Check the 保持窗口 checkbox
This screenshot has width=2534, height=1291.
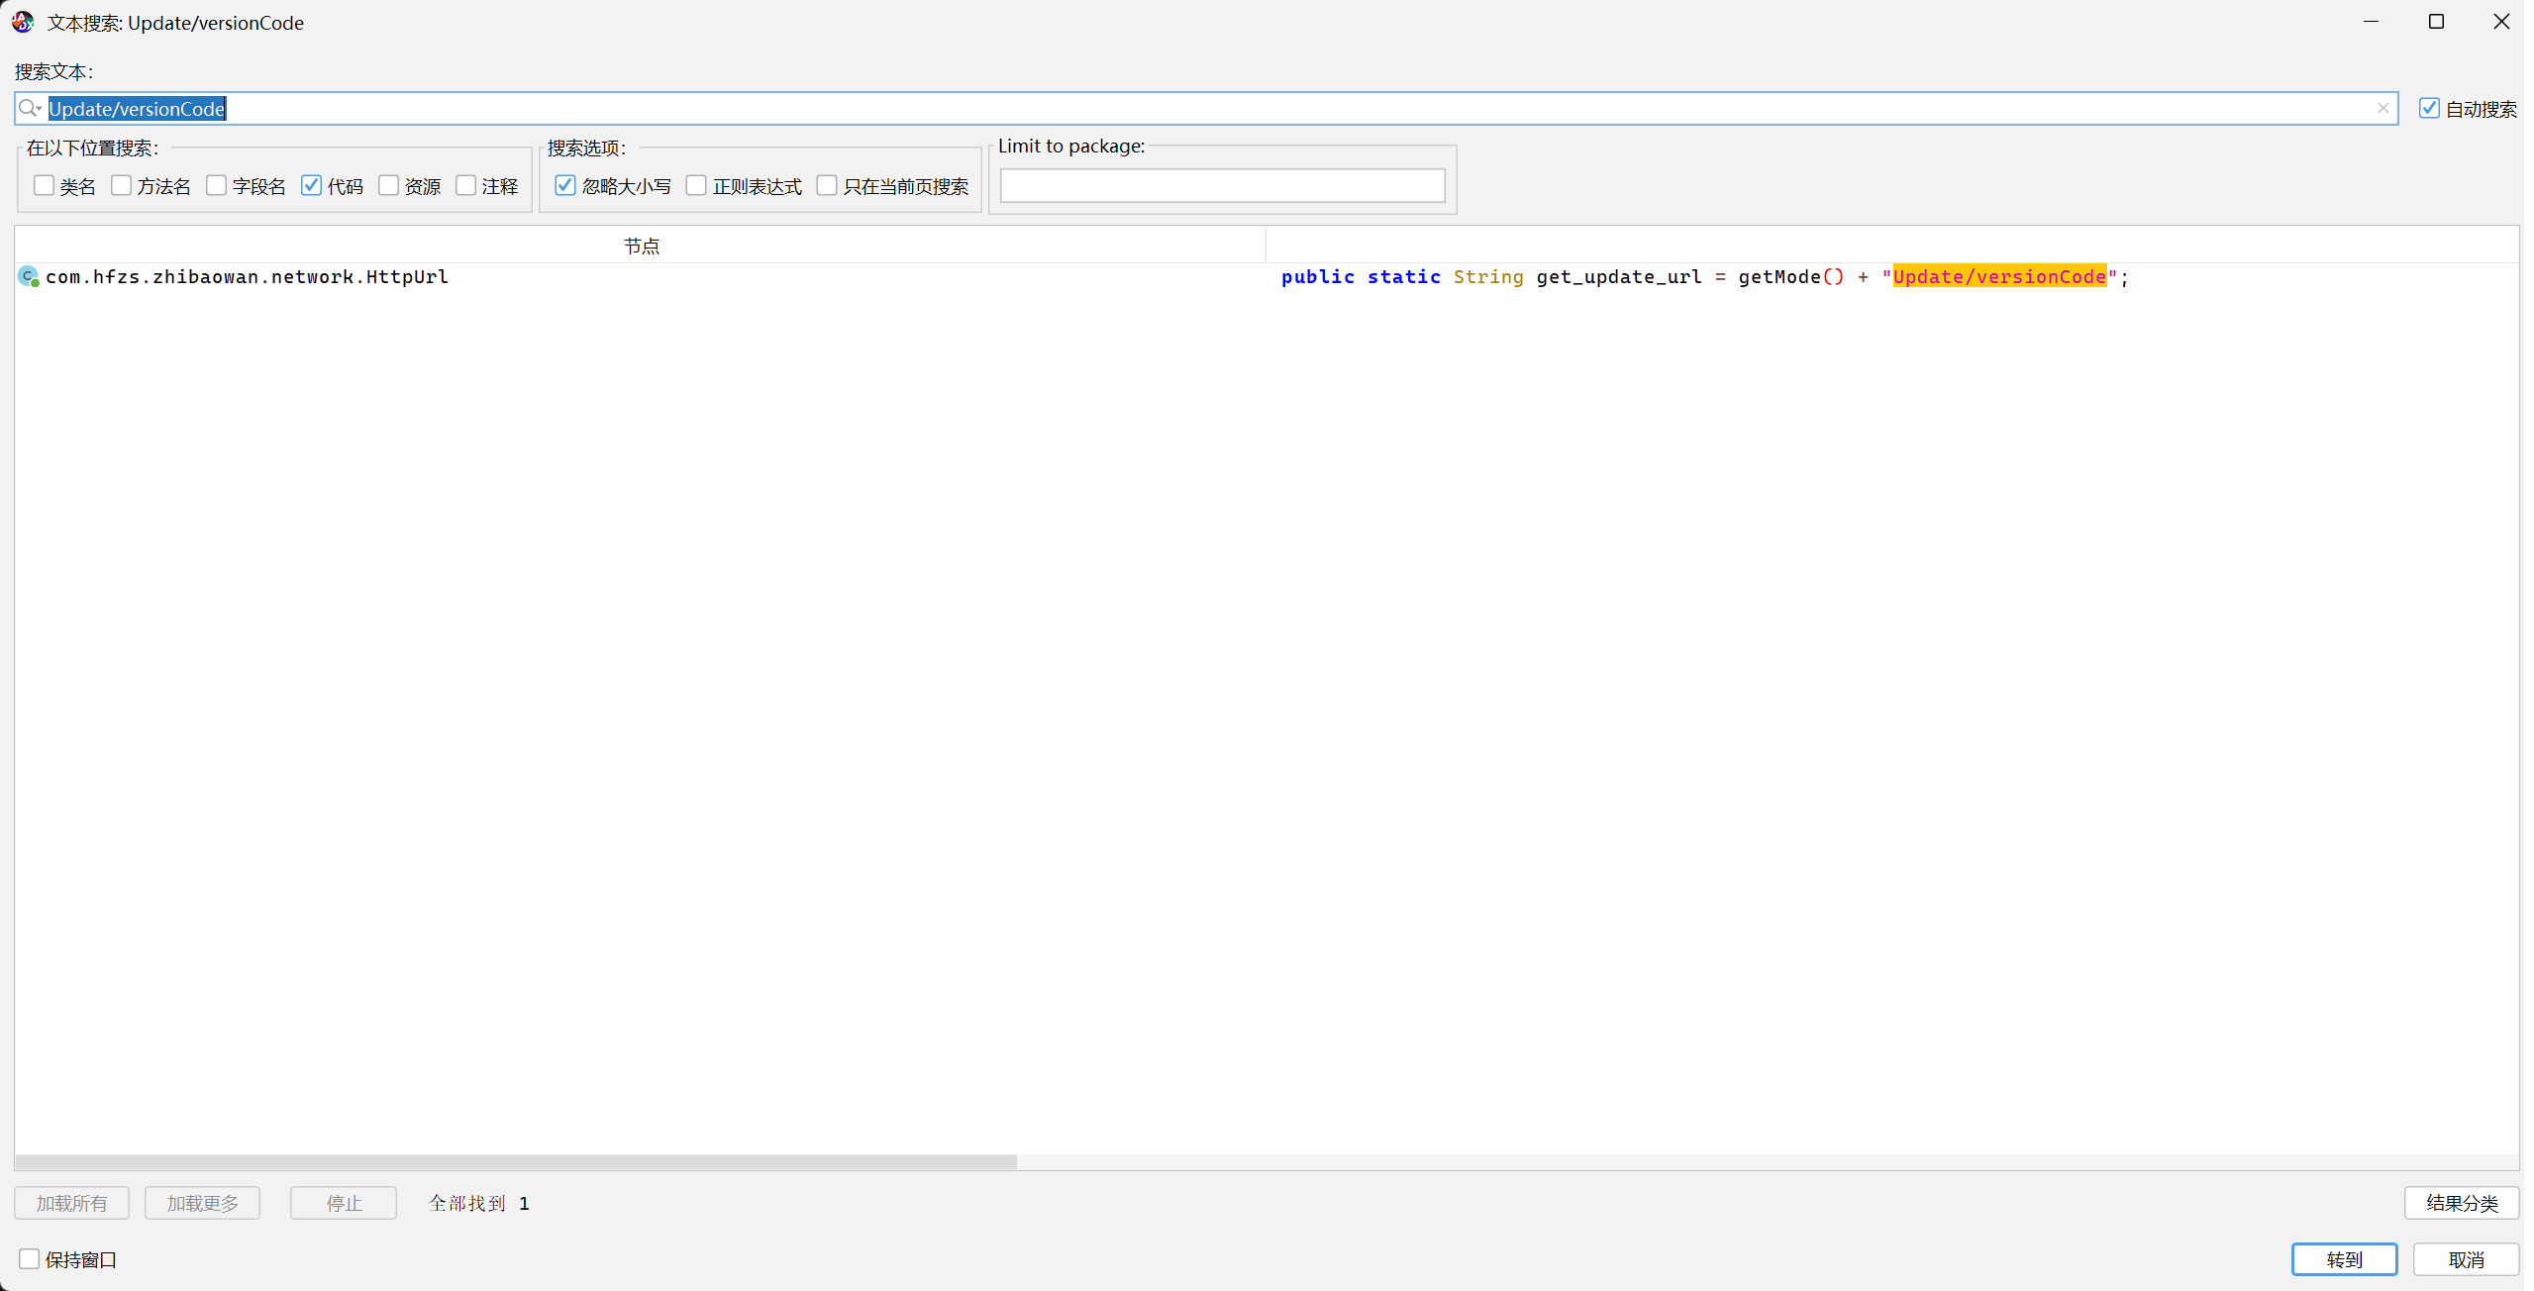point(30,1259)
